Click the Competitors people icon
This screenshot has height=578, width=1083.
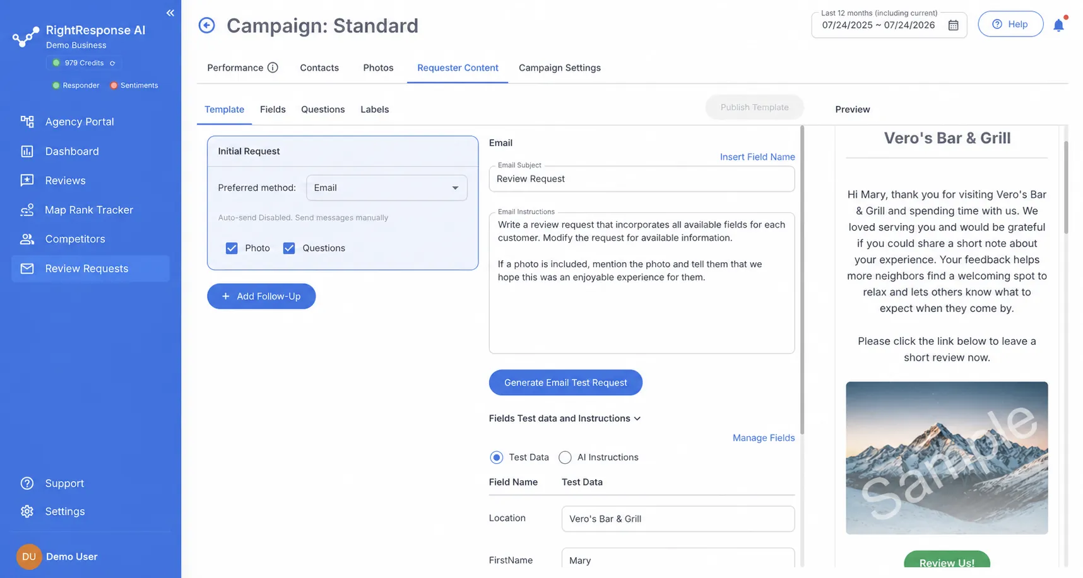coord(27,239)
